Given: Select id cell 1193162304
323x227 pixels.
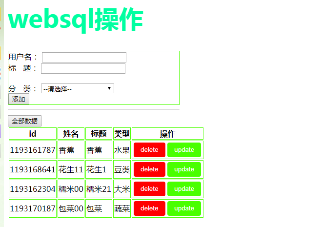Looking at the screenshot, I should (33, 189).
